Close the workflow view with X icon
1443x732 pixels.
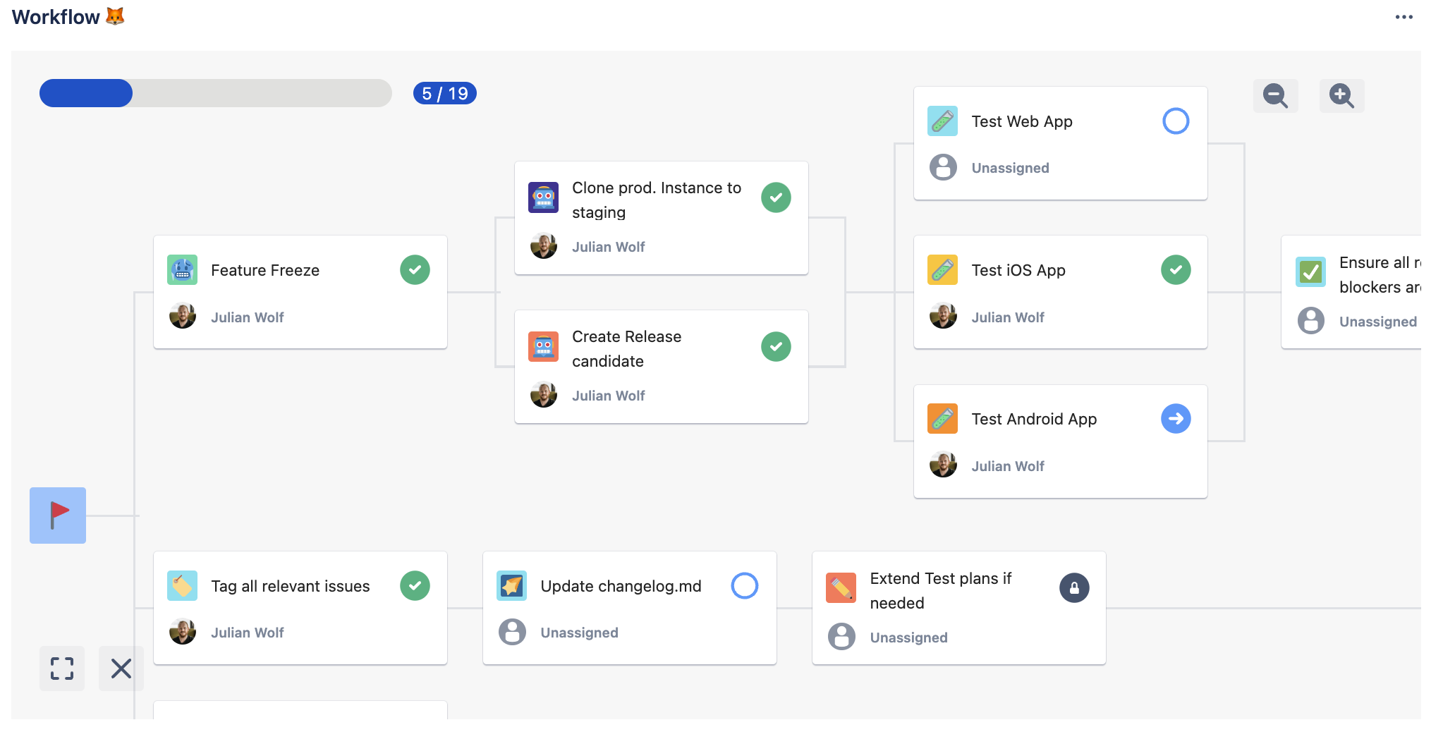(121, 668)
